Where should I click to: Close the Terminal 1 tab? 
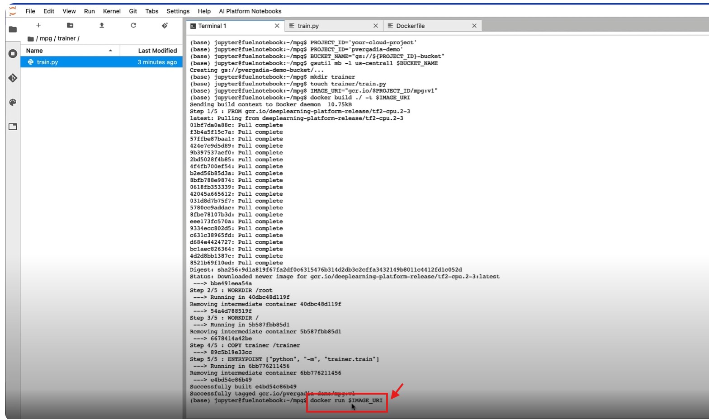278,26
